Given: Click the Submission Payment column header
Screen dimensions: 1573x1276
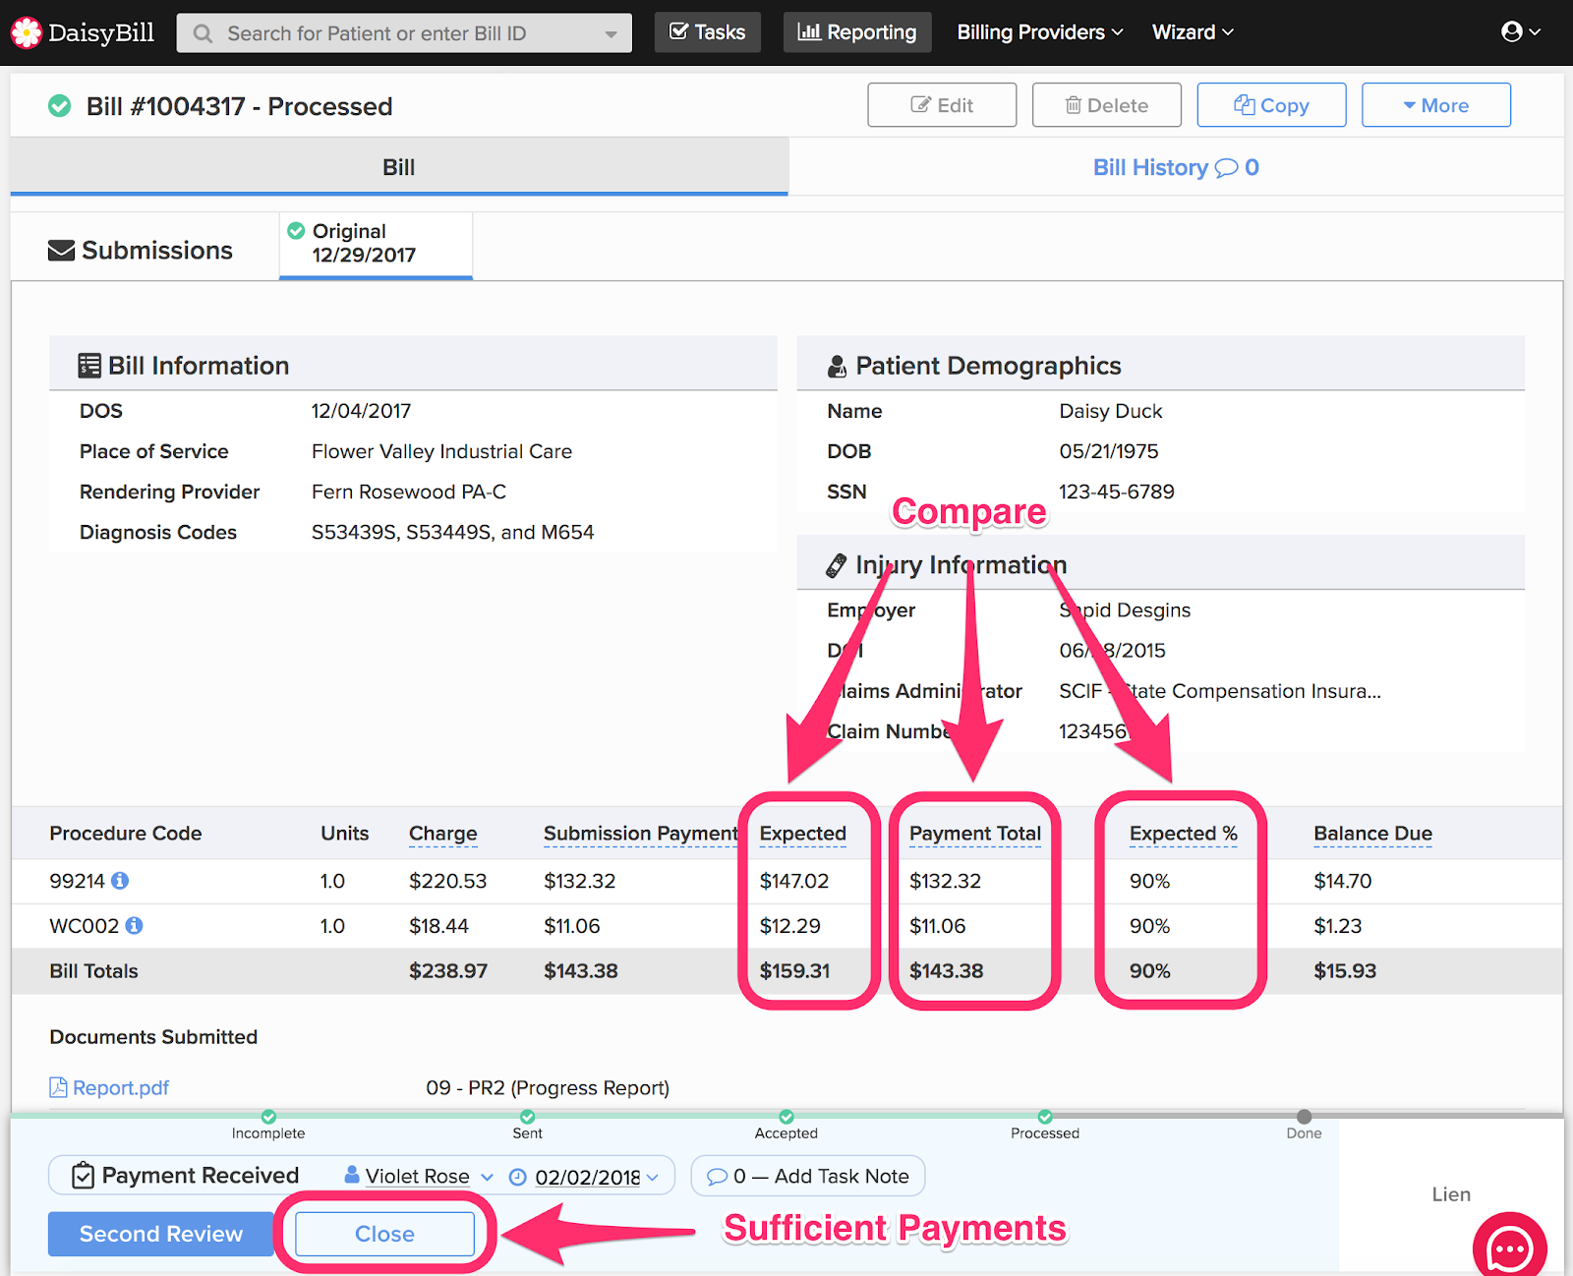Looking at the screenshot, I should pyautogui.click(x=641, y=834).
